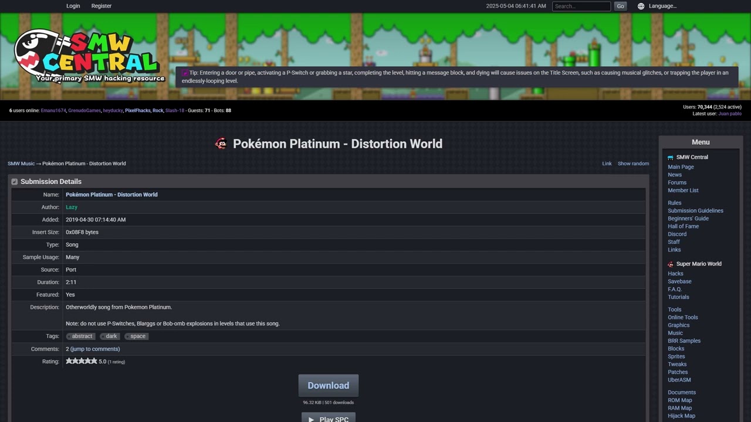Click Show random submission
The height and width of the screenshot is (422, 751).
tap(633, 164)
